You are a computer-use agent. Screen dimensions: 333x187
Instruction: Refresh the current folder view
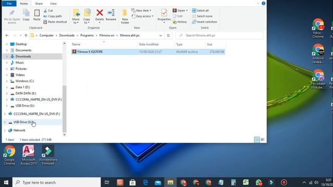pyautogui.click(x=168, y=35)
